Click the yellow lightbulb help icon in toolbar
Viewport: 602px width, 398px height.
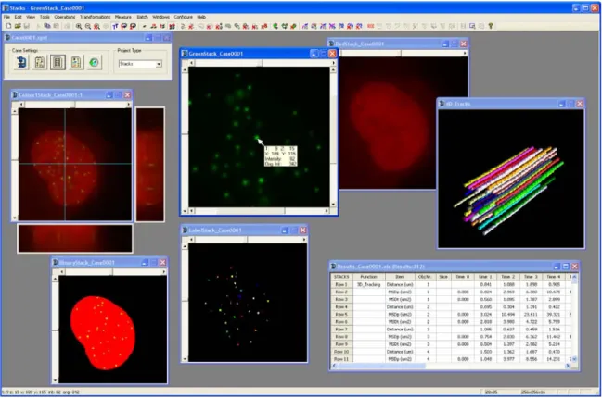(x=491, y=26)
